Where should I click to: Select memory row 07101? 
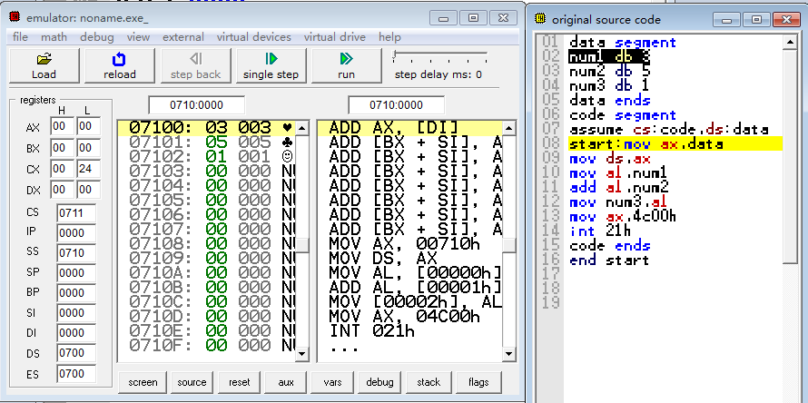coord(207,142)
